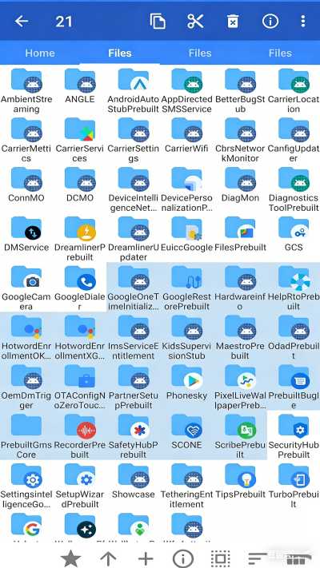Go back with the arrow icon
Screen dimensions: 320x568
click(x=22, y=22)
